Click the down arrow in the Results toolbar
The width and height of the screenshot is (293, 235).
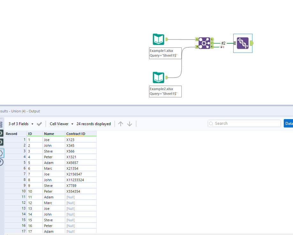(x=130, y=124)
